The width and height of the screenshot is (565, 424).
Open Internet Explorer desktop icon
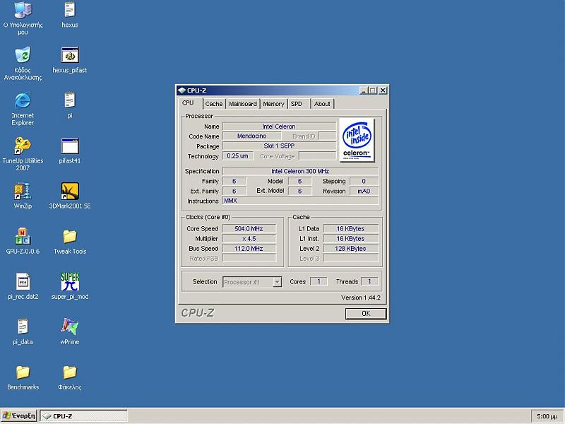pyautogui.click(x=23, y=100)
